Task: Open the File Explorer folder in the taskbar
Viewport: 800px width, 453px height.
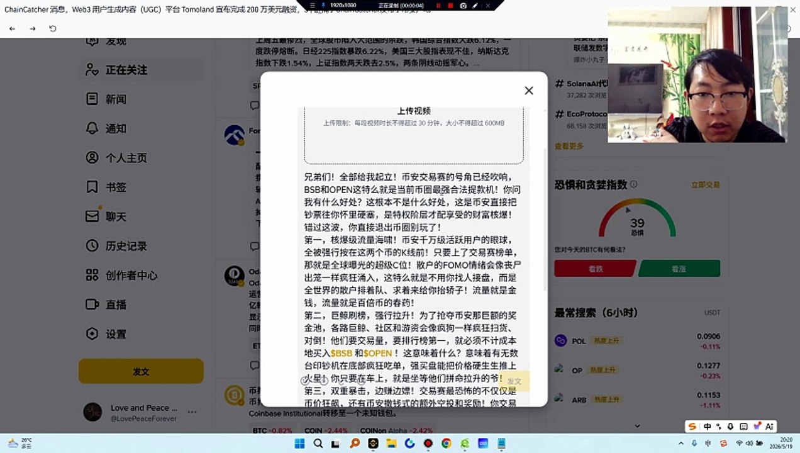Action: pyautogui.click(x=391, y=444)
